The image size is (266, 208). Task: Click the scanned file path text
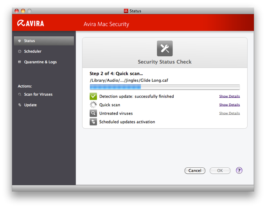pyautogui.click(x=129, y=81)
